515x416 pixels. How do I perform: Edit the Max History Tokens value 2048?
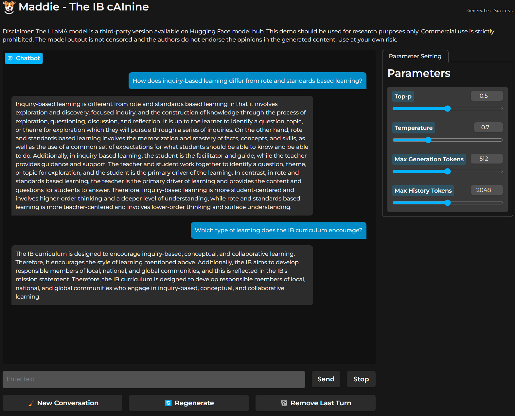click(487, 190)
